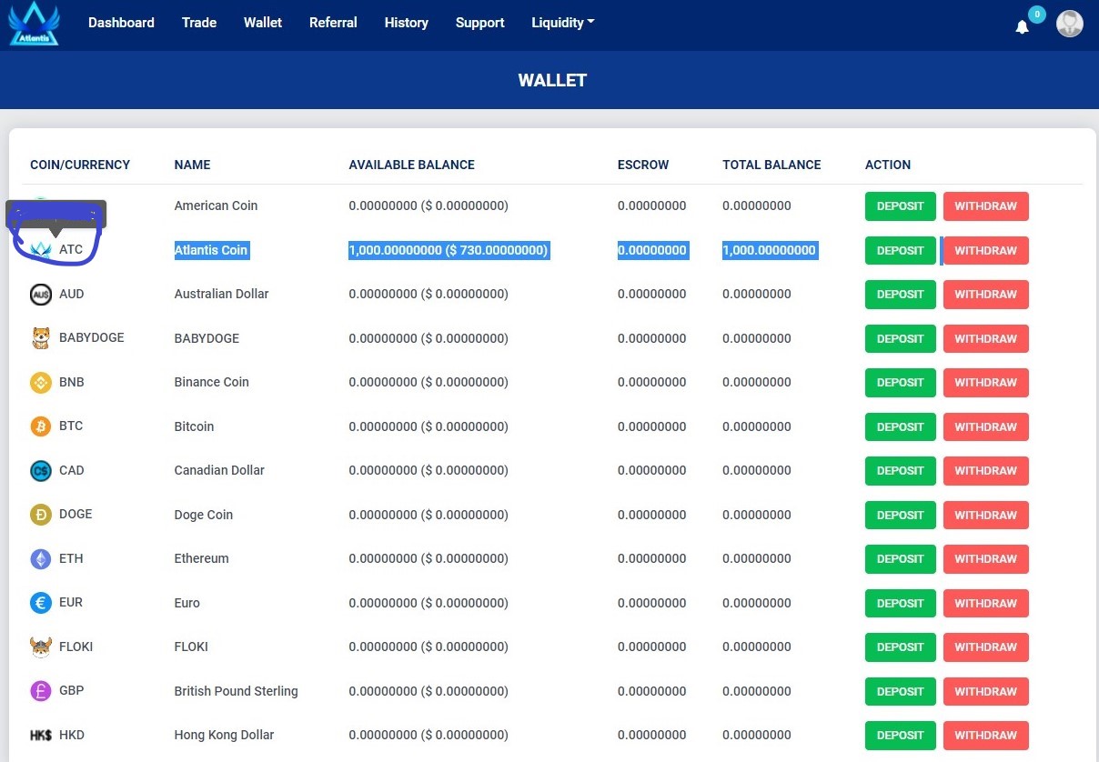Image resolution: width=1099 pixels, height=762 pixels.
Task: Deposit British Pound Sterling
Action: (x=900, y=692)
